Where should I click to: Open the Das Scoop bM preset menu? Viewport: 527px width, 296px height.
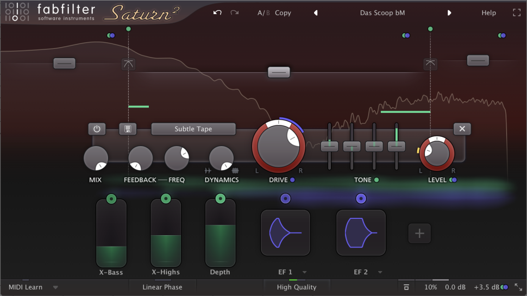[x=382, y=13]
